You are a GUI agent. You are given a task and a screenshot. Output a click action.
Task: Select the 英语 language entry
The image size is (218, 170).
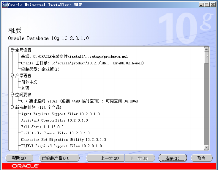[25, 88]
